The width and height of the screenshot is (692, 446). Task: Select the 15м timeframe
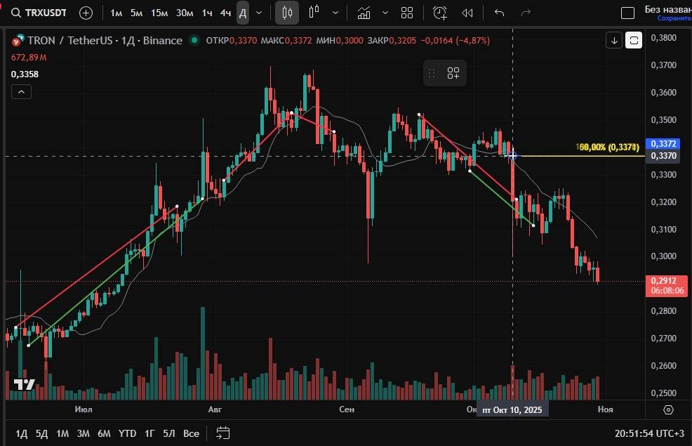159,13
